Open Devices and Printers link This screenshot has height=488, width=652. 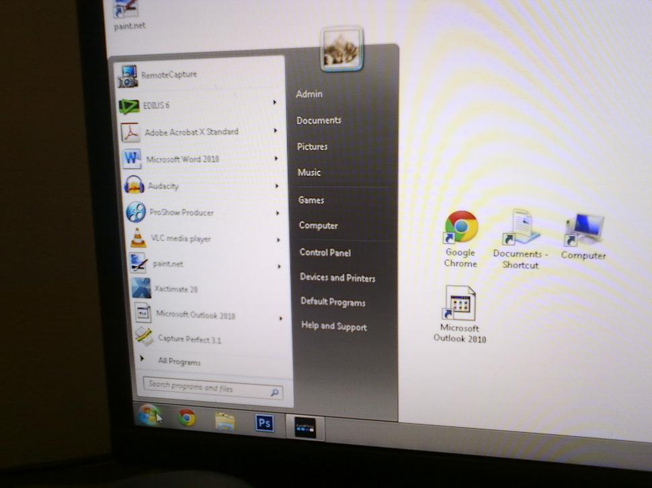pos(337,277)
